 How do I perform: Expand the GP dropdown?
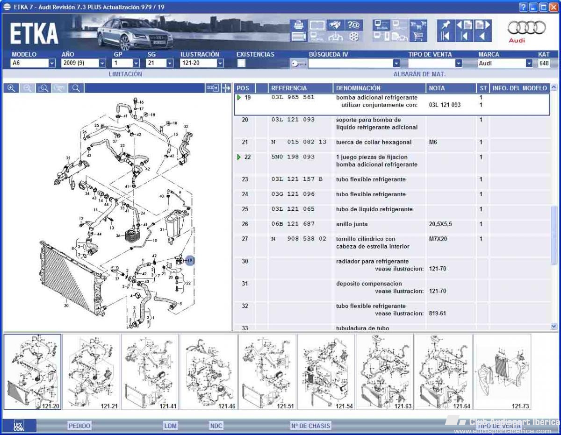pyautogui.click(x=136, y=64)
